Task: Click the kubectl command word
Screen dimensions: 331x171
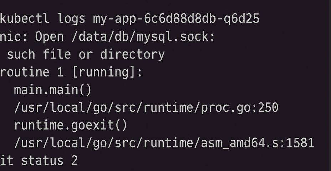Action: (25, 19)
